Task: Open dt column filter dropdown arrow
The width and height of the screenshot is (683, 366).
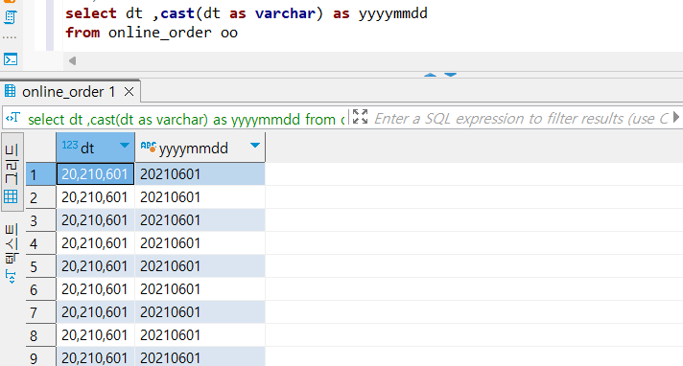Action: pyautogui.click(x=125, y=146)
